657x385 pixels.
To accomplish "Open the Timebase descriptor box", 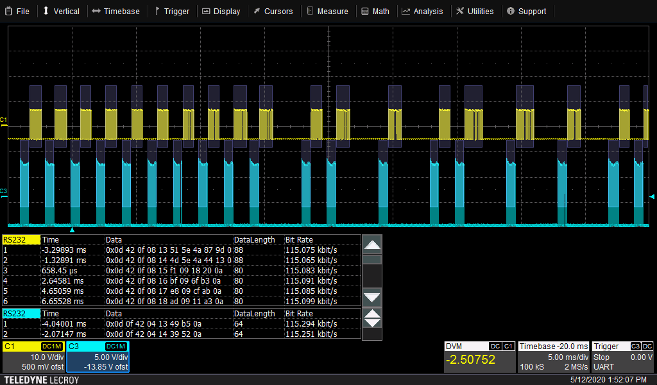I will [553, 357].
